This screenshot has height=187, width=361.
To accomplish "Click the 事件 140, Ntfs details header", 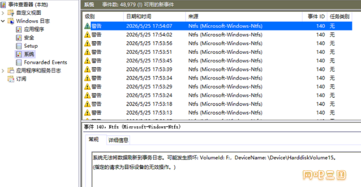I will [132, 127].
